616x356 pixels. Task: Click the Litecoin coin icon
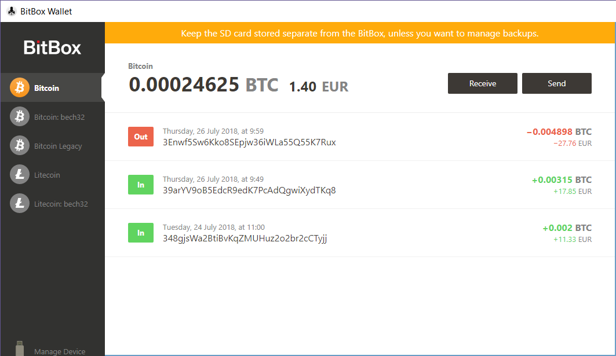click(x=19, y=174)
